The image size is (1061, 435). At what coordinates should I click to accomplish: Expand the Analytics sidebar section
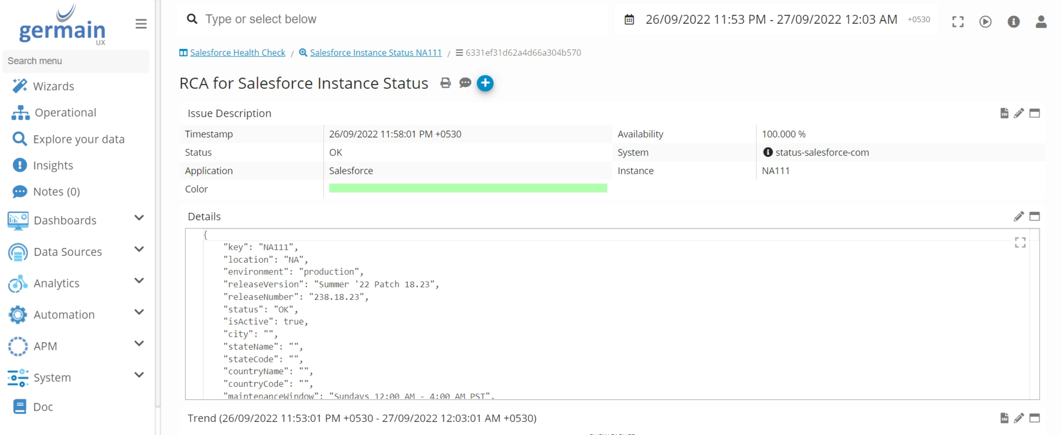[139, 281]
